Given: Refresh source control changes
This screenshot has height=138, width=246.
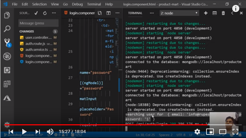Looking at the screenshot, I should [x=45, y=13].
